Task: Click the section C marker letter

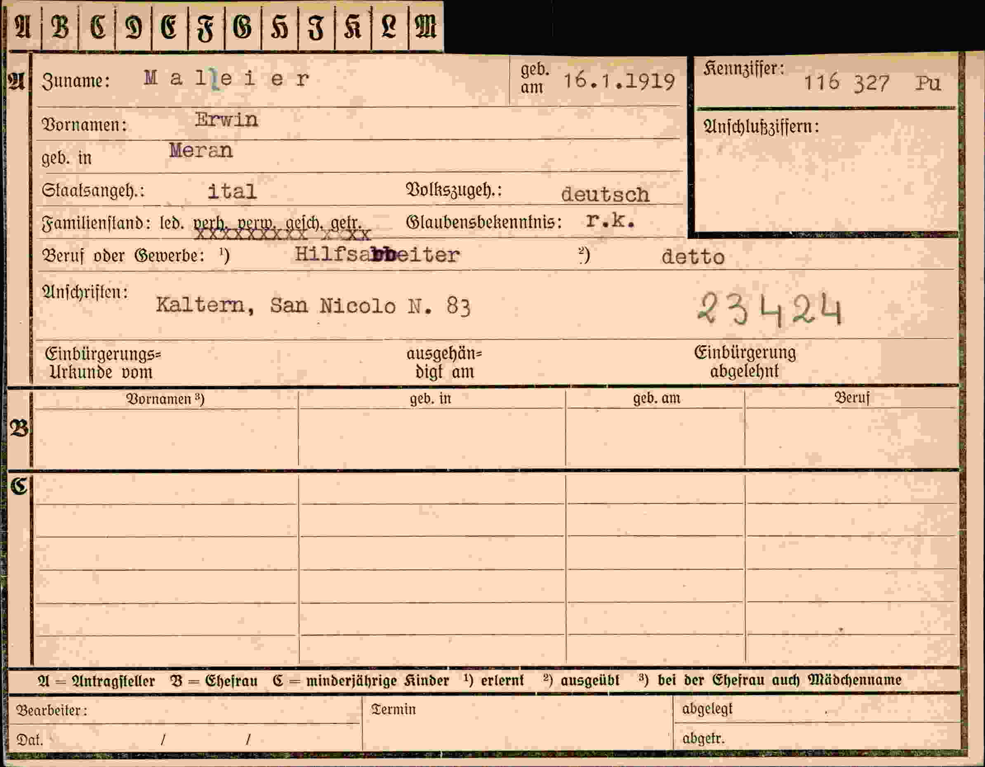Action: pos(19,486)
